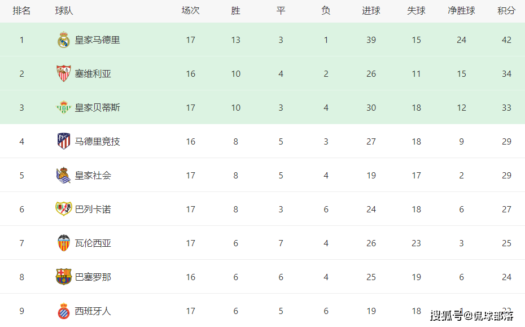Click the Sevilla club crest
The image size is (525, 327).
(x=63, y=74)
